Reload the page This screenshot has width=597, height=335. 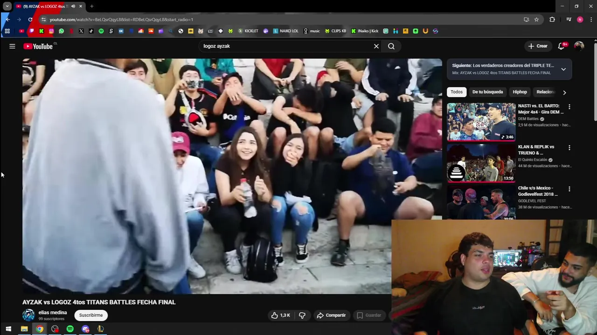click(x=30, y=20)
